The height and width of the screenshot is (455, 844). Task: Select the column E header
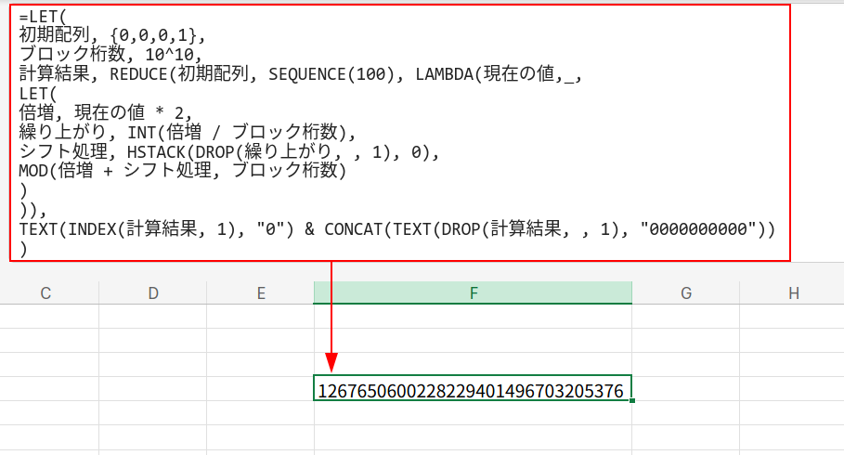click(261, 293)
